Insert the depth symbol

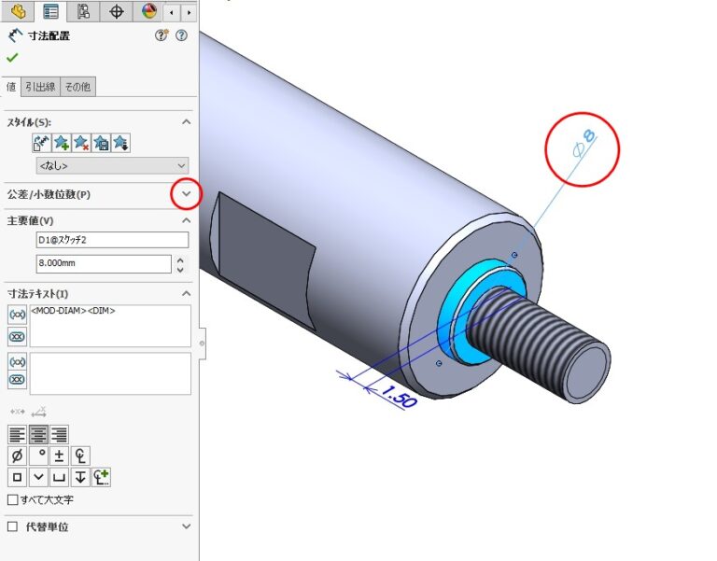point(80,477)
